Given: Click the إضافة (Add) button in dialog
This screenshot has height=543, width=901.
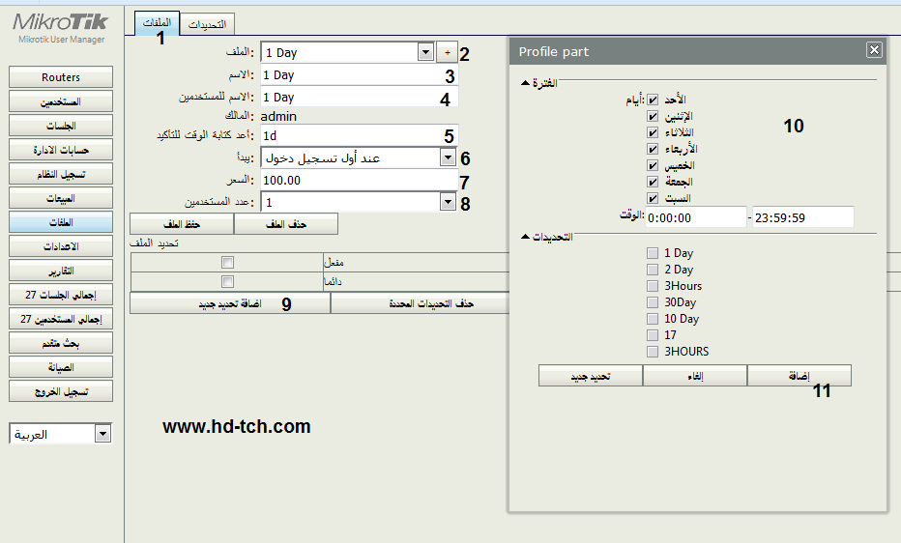Looking at the screenshot, I should (x=799, y=376).
